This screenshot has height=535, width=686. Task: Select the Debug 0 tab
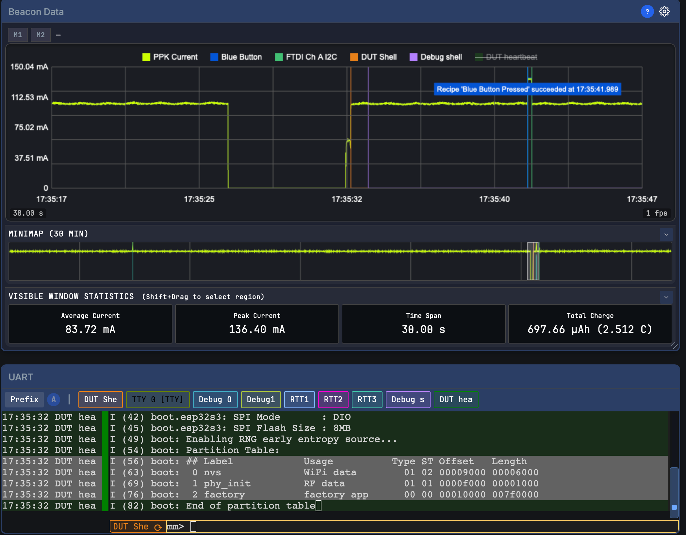pyautogui.click(x=215, y=399)
